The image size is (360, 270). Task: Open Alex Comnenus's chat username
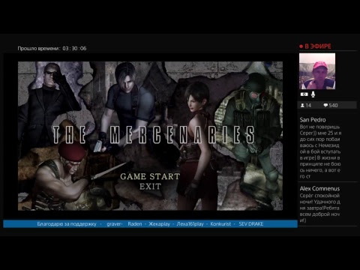(x=319, y=188)
